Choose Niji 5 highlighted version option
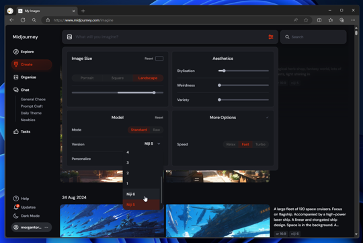Viewport: 363px width, 243px height. [x=141, y=205]
